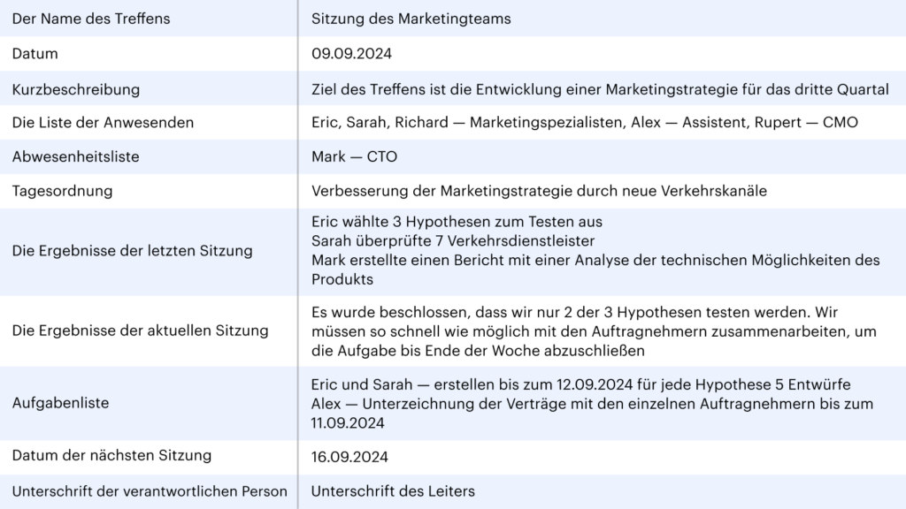Image resolution: width=906 pixels, height=509 pixels.
Task: Select the Eric und Sarah task line
Action: point(580,384)
